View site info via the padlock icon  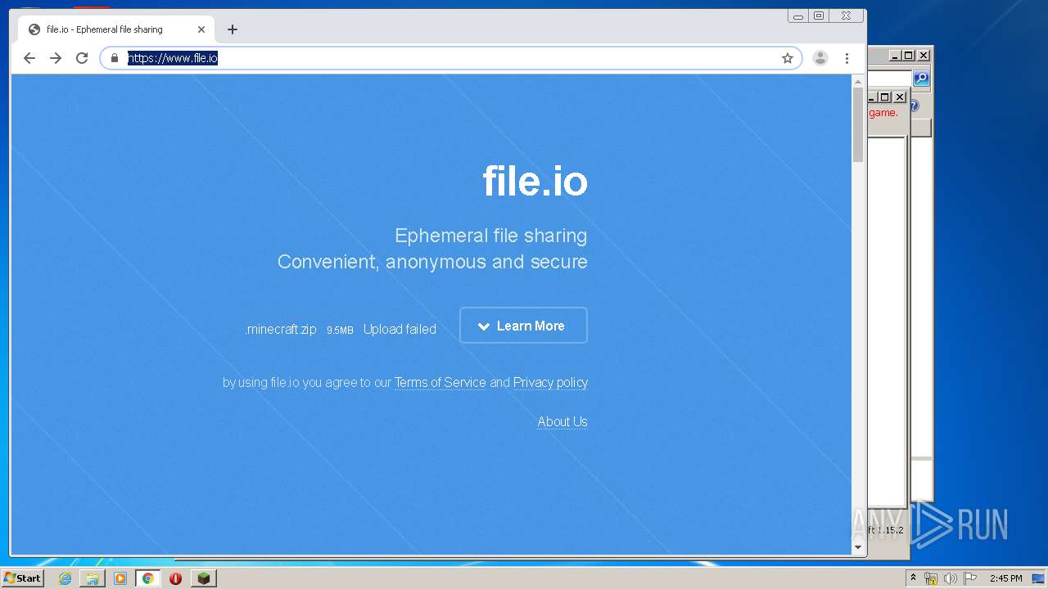pyautogui.click(x=115, y=58)
